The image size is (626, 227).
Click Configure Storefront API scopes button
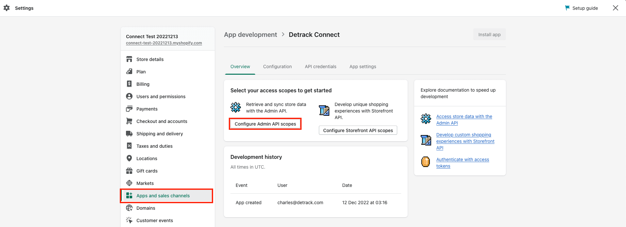tap(358, 130)
